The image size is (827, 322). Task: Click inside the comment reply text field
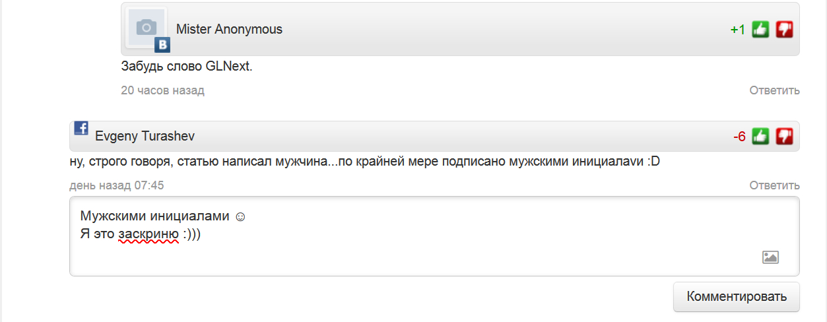434,236
